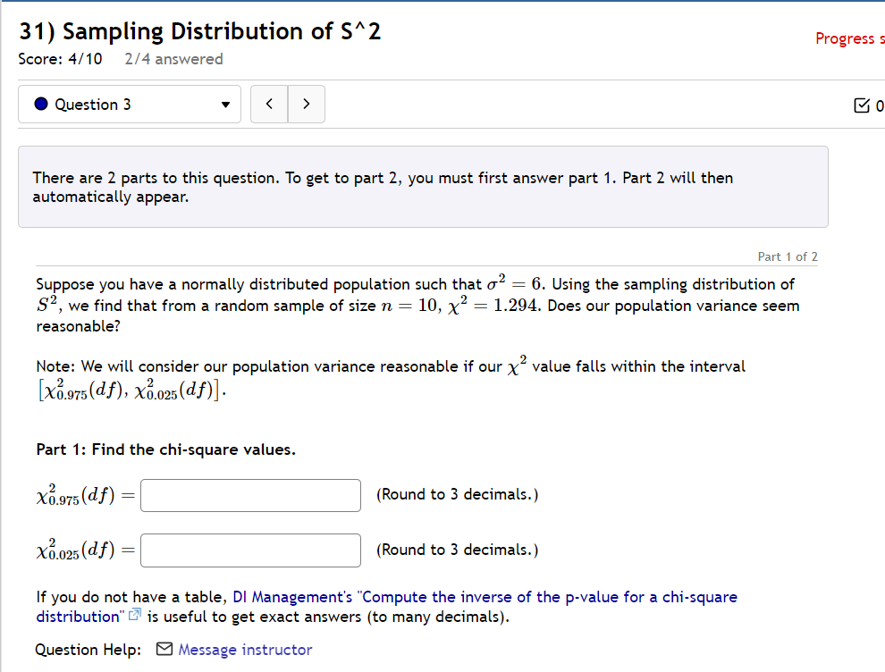Open the Question 3 dropdown selector
The image size is (885, 672).
[x=130, y=105]
